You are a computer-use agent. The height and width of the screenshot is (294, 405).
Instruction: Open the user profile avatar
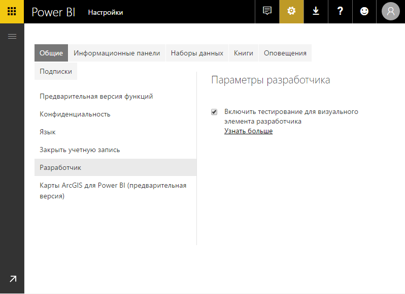391,11
